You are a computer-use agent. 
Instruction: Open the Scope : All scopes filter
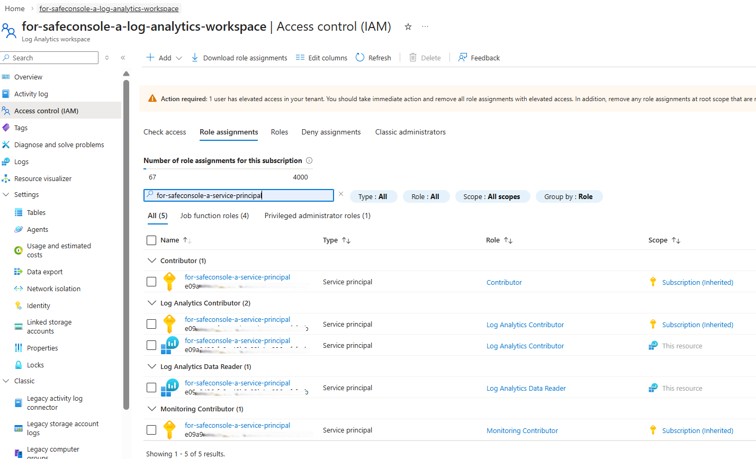point(492,196)
